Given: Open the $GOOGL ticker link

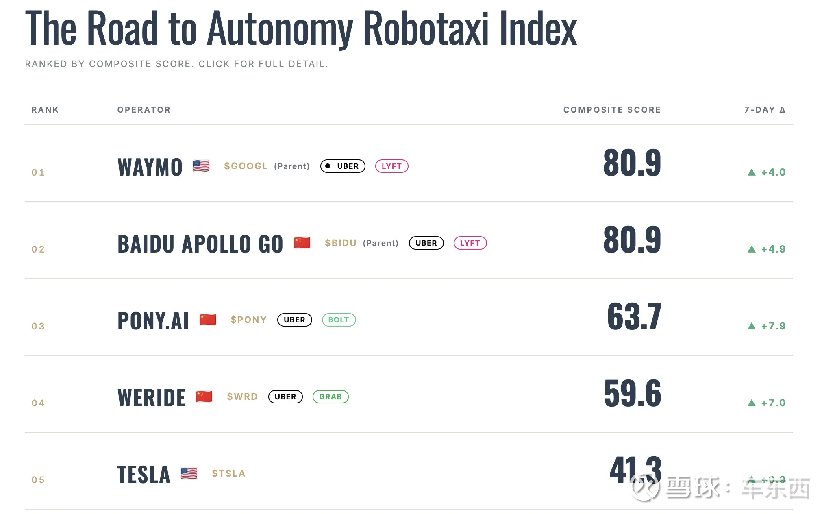Looking at the screenshot, I should [246, 166].
